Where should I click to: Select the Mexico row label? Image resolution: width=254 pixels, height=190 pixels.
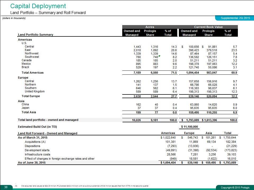[26, 64]
